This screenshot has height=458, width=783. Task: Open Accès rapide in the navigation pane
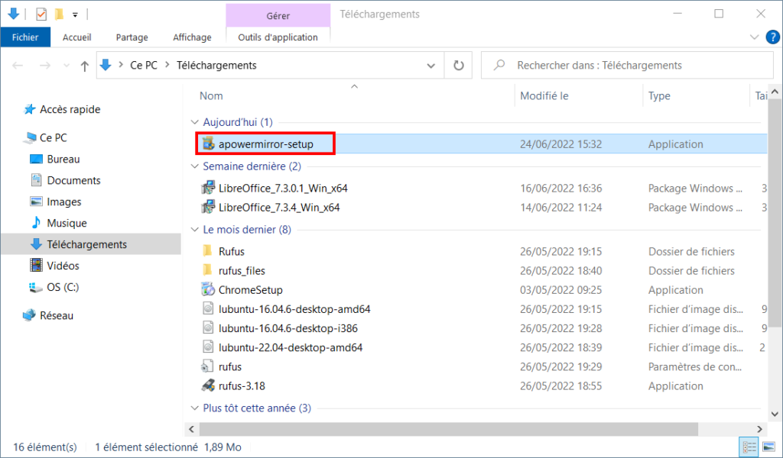coord(70,109)
